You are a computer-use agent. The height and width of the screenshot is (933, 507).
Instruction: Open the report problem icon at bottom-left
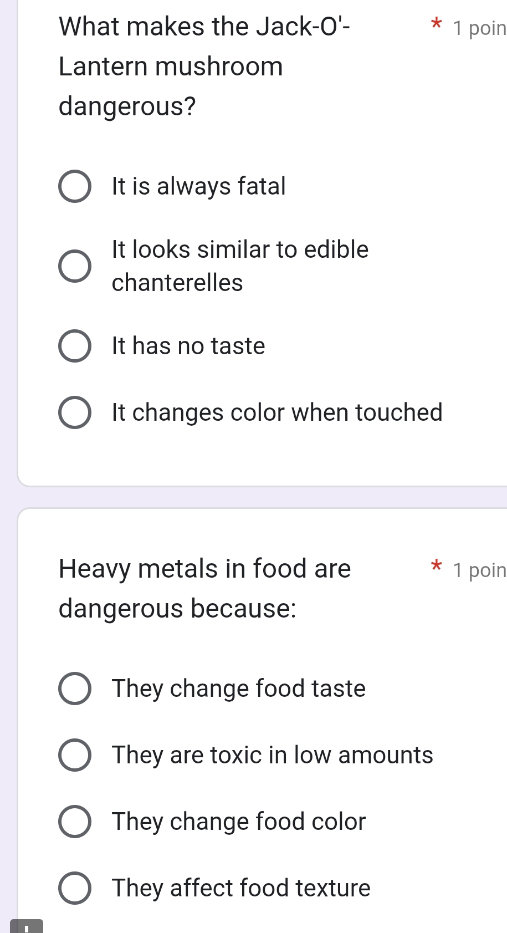[26, 927]
